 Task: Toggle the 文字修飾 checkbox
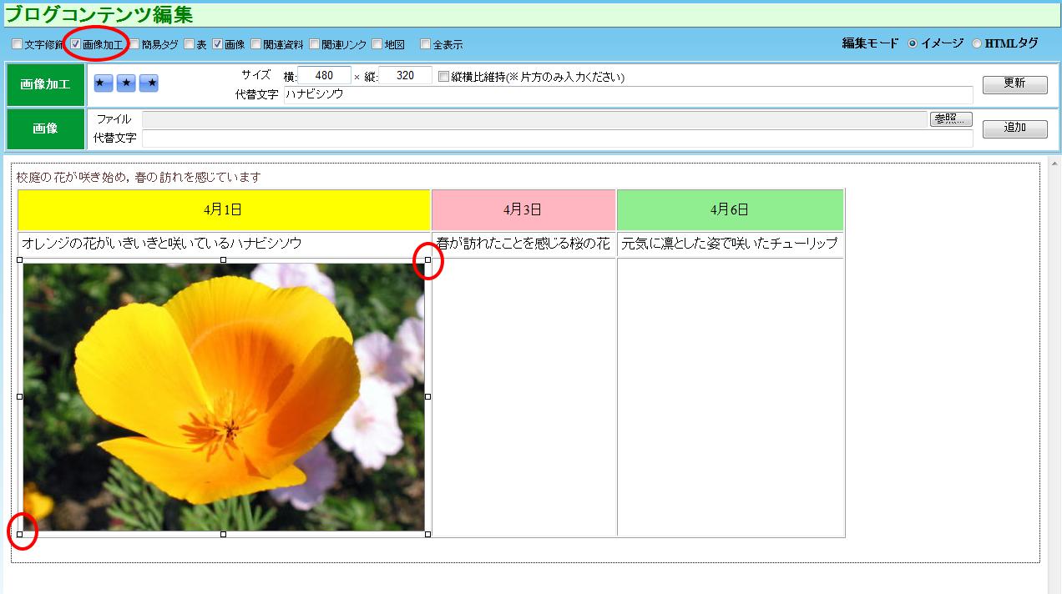18,44
